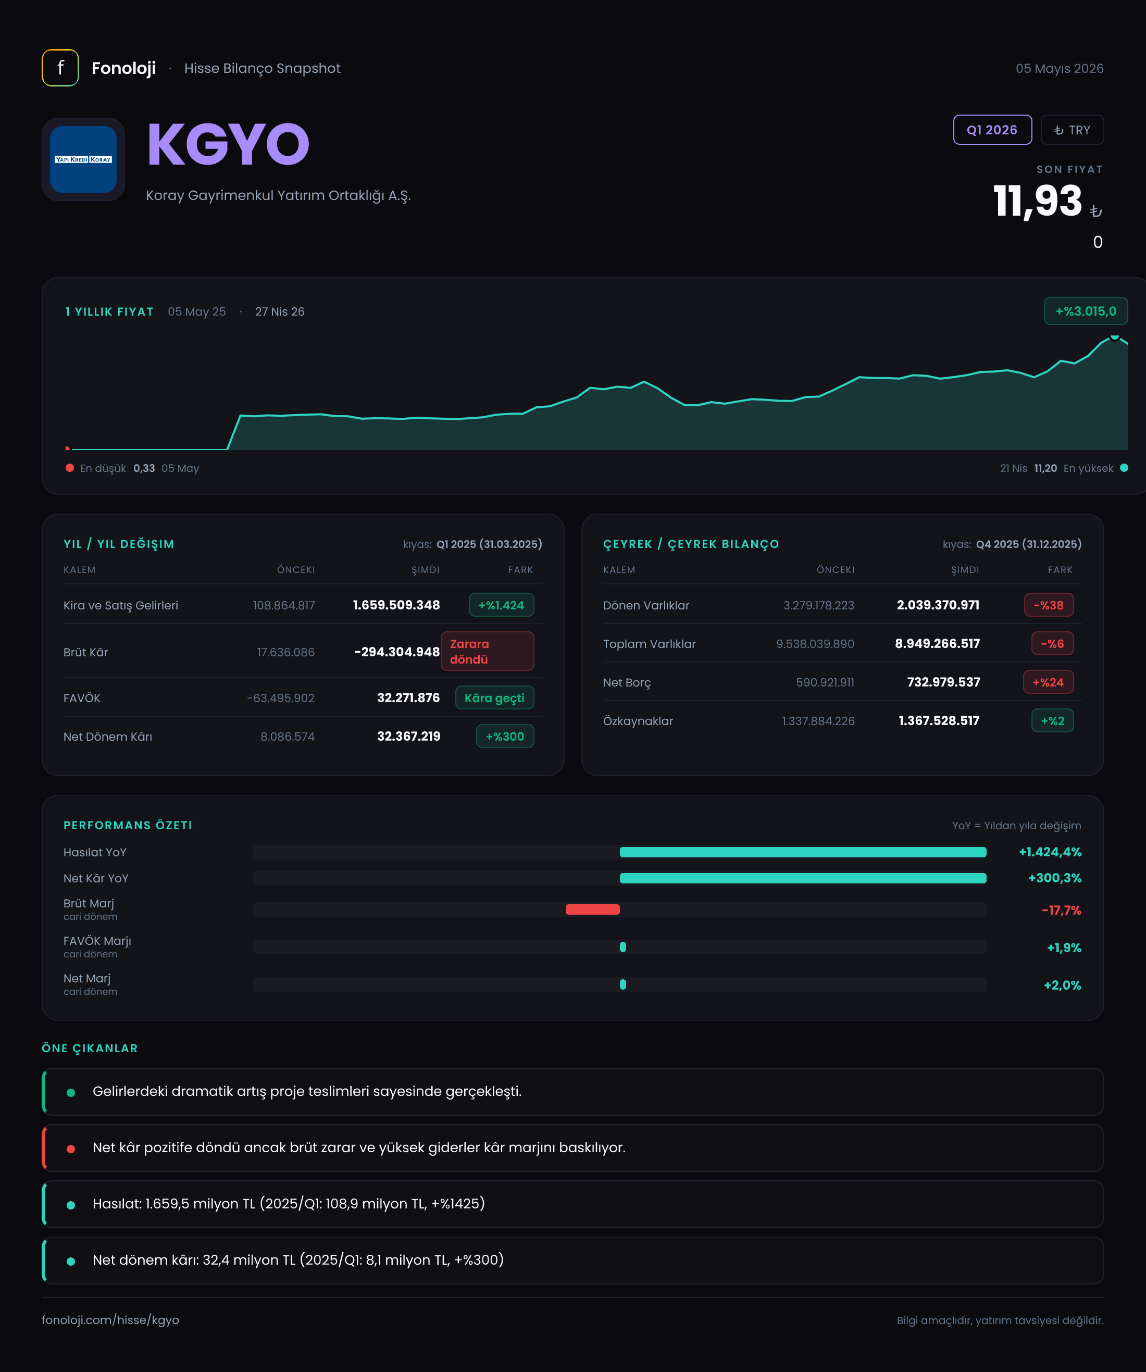The image size is (1146, 1372).
Task: Click the KGYO ticker title
Action: pos(228,144)
